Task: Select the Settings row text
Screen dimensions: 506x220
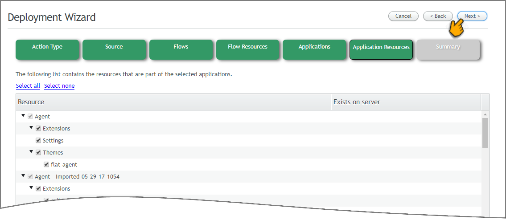Action: tap(53, 141)
